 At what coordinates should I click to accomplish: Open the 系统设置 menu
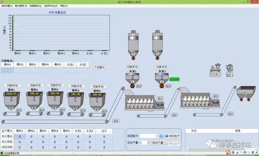[x=7, y=6]
